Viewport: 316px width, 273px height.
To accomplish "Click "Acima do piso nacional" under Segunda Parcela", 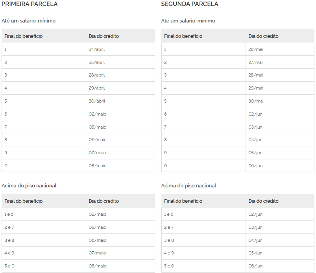I will (188, 185).
